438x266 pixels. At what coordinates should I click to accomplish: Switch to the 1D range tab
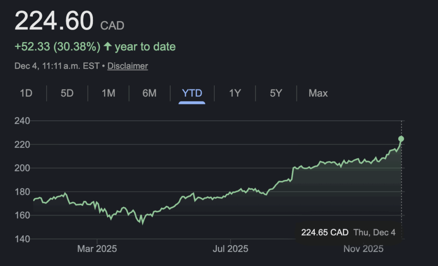pyautogui.click(x=26, y=93)
